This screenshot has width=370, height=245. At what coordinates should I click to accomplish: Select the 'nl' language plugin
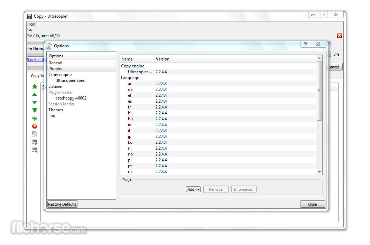click(x=218, y=148)
